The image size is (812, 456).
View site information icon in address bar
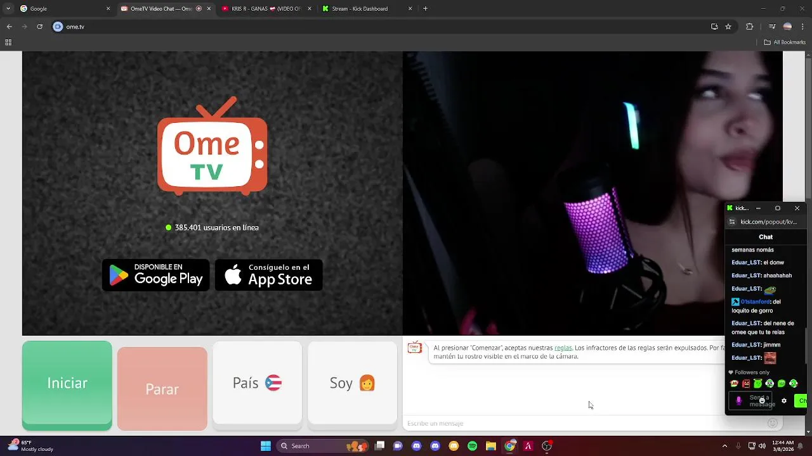tap(58, 27)
